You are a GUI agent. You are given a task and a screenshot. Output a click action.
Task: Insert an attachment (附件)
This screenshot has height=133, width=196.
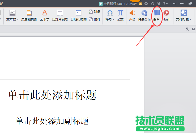tap(95, 19)
